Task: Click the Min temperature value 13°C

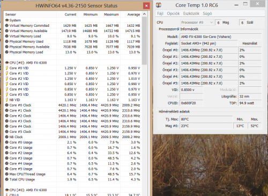Action: [240, 126]
